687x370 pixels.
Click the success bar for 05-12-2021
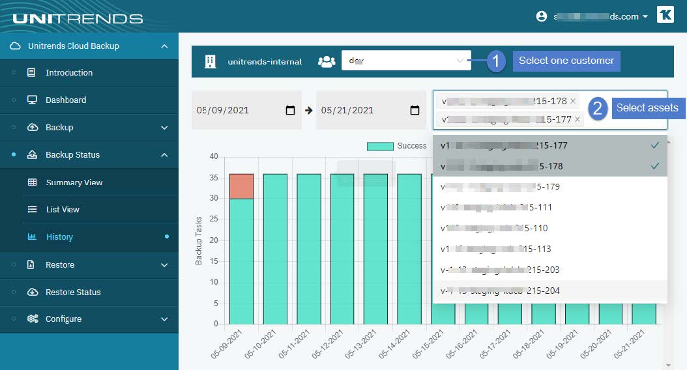[342, 249]
